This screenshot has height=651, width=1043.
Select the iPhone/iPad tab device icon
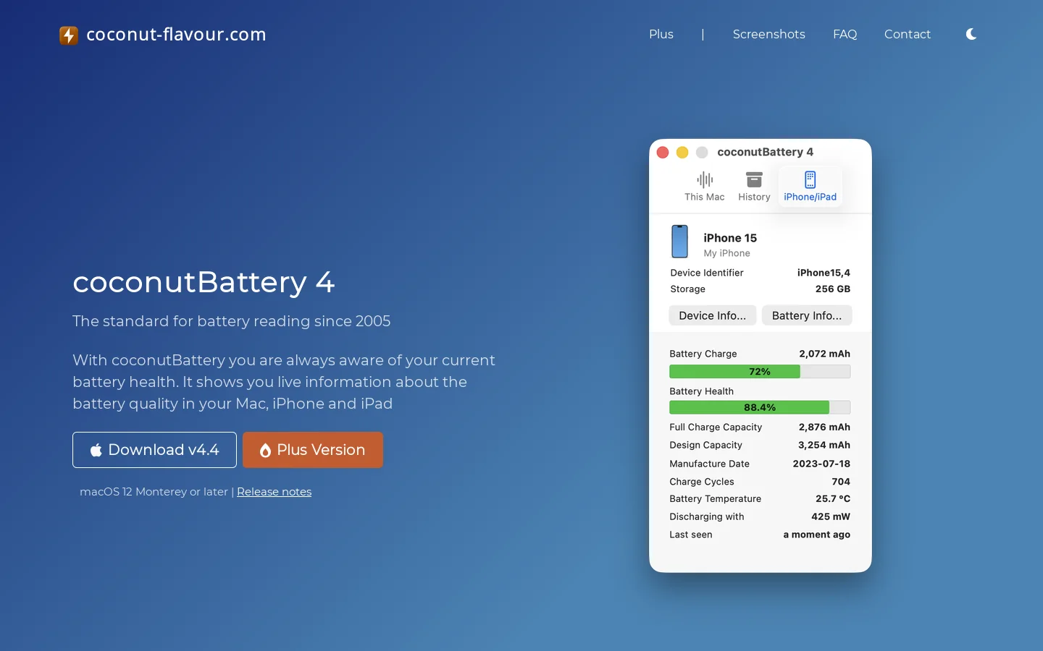(x=810, y=179)
